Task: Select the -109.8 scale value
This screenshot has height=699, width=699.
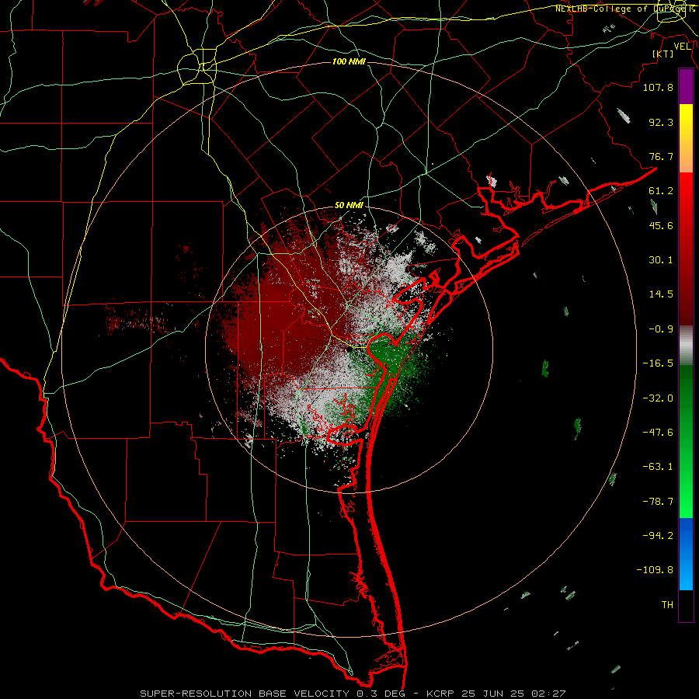Action: click(x=655, y=570)
